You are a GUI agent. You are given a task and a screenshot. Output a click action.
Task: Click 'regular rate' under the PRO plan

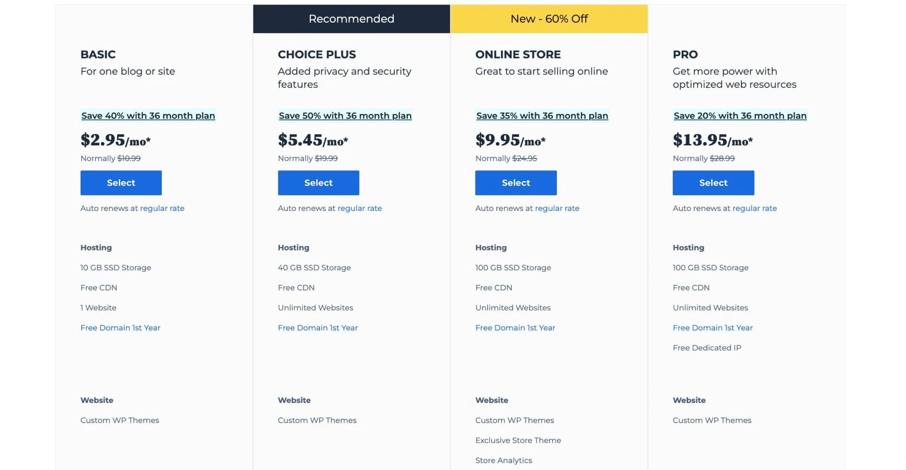(754, 208)
